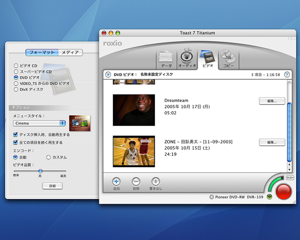Open the 詳細 (Details) button
Viewport: 300px width, 240px height.
52,186
